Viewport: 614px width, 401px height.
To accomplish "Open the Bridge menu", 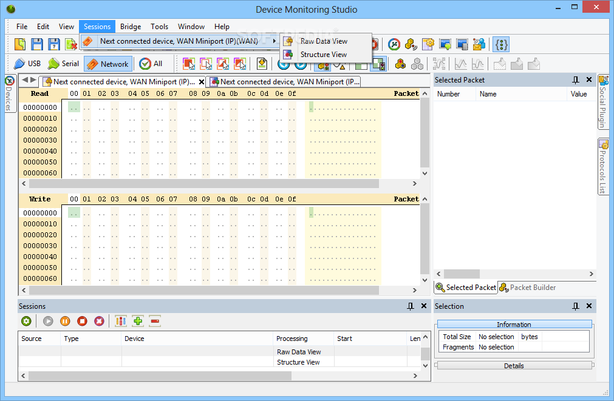I will pyautogui.click(x=131, y=27).
